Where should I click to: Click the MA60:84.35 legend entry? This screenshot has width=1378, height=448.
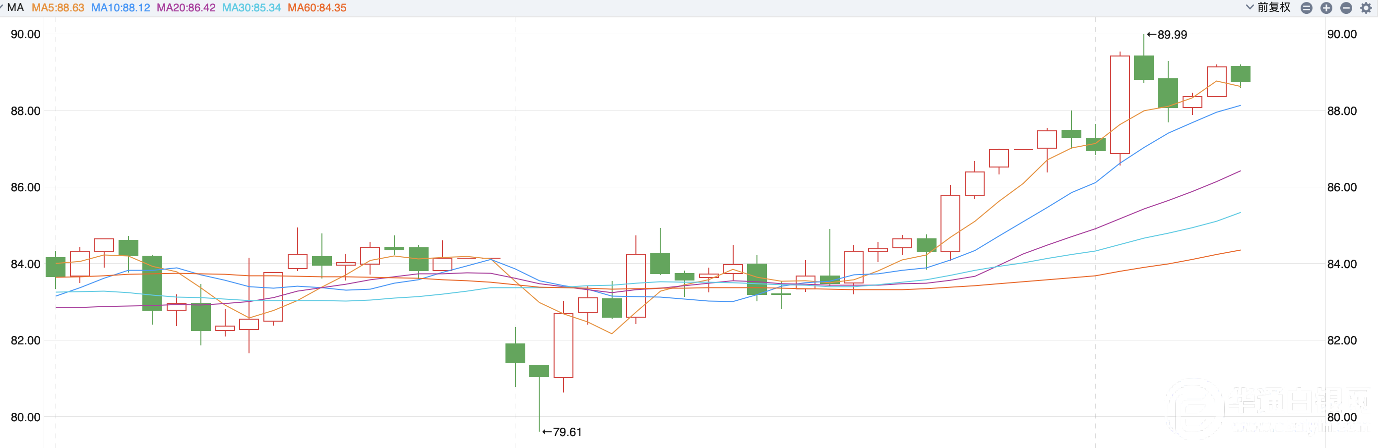(x=316, y=8)
